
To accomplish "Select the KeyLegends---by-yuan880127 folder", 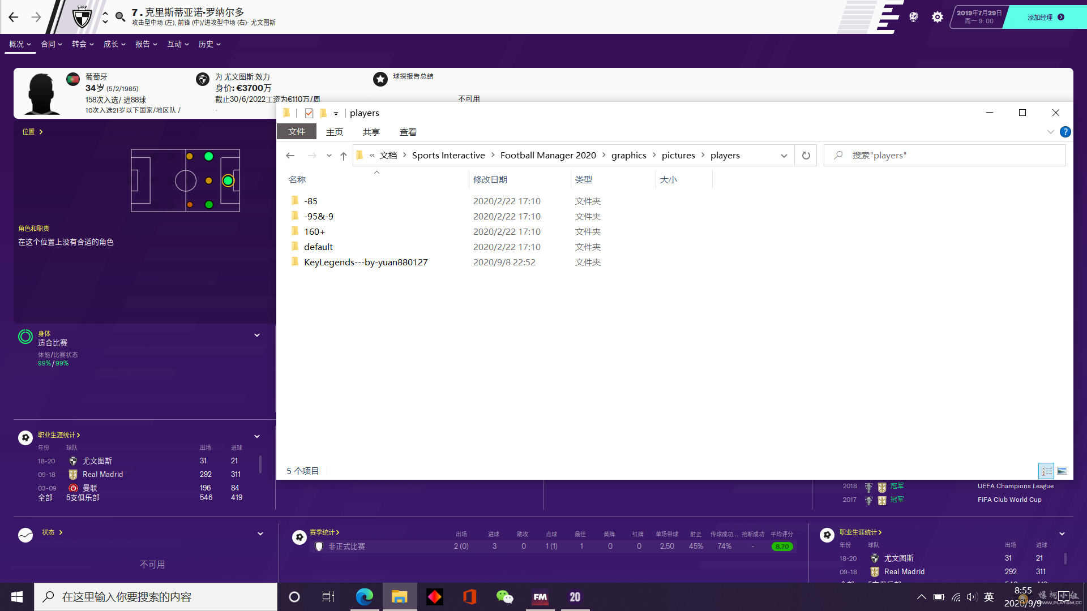I will click(x=366, y=263).
